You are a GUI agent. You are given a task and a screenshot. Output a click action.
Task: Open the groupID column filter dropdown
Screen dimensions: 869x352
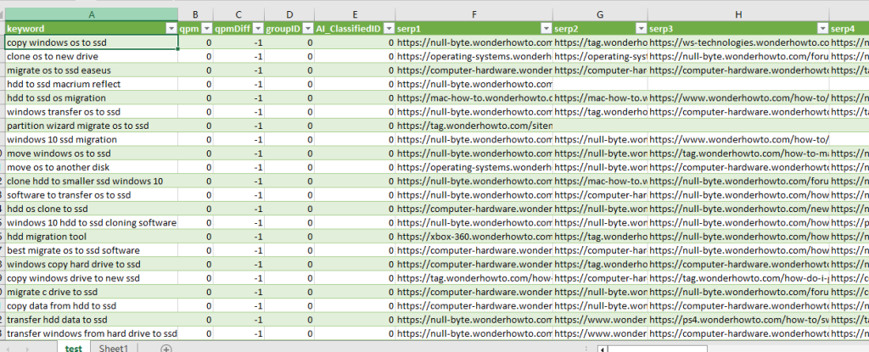click(x=307, y=28)
